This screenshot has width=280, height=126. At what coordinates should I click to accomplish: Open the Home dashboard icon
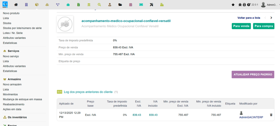pos(16,5)
